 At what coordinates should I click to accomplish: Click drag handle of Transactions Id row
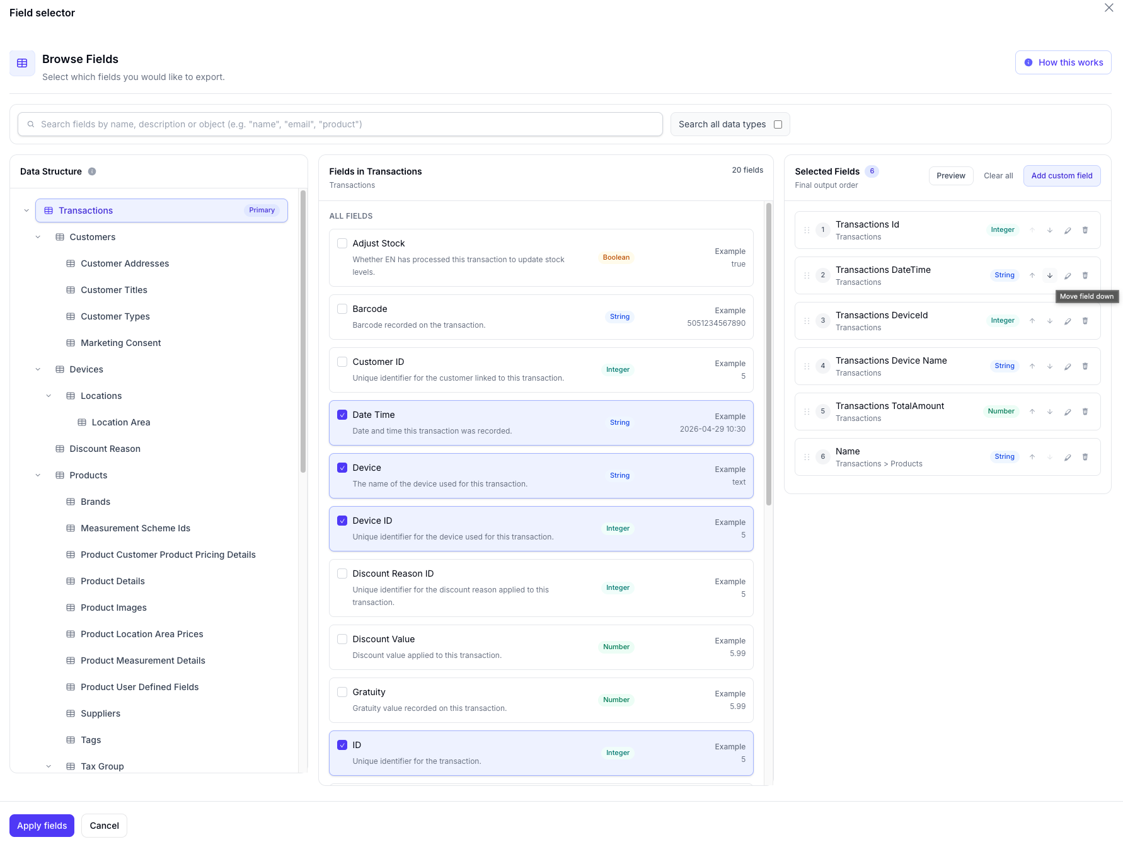[807, 230]
